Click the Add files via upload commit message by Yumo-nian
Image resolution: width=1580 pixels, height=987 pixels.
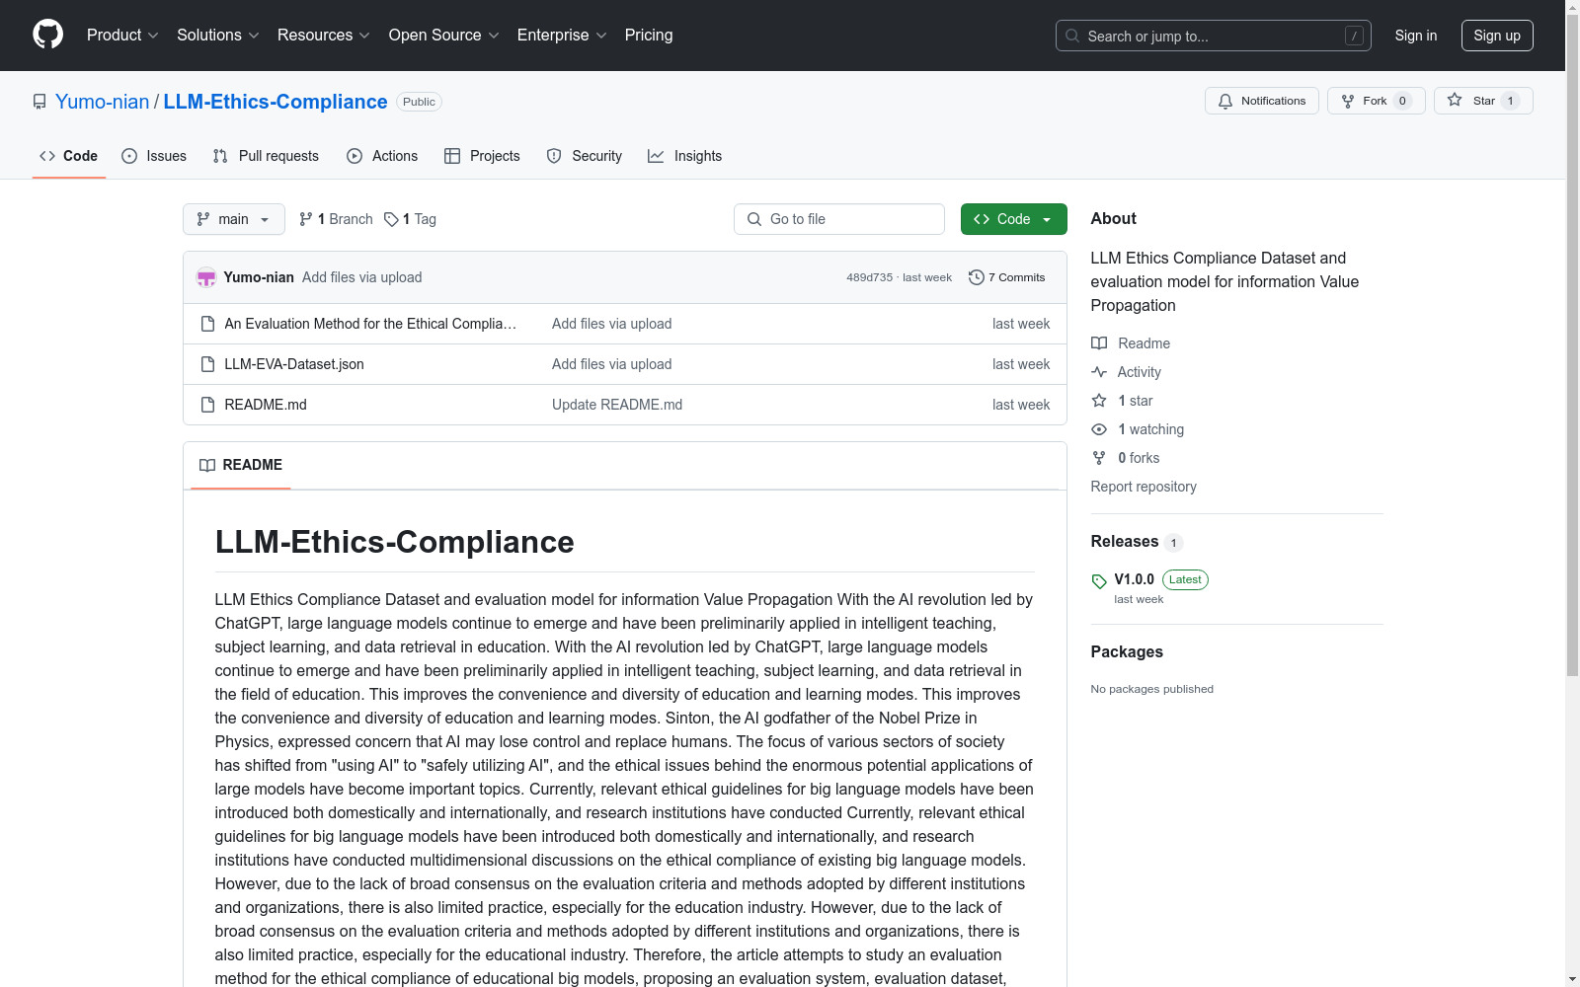pos(362,277)
